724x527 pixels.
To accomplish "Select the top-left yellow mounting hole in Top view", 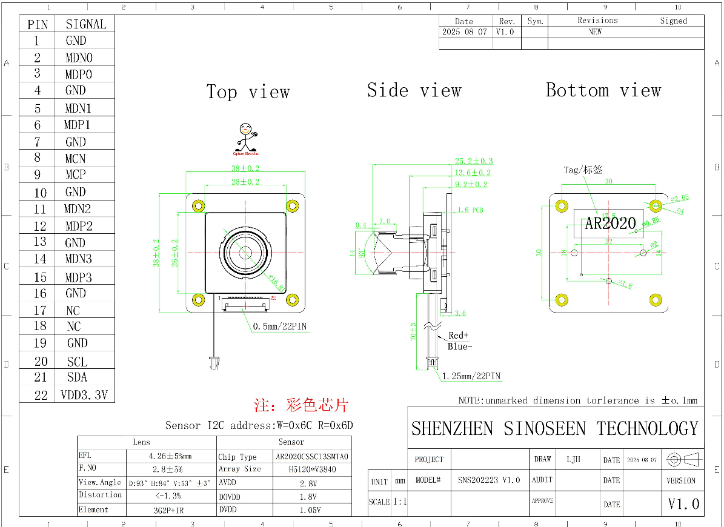I will click(198, 205).
